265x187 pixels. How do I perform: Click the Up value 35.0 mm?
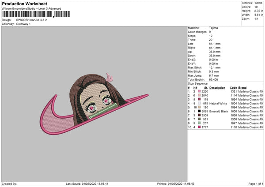coord(215,52)
